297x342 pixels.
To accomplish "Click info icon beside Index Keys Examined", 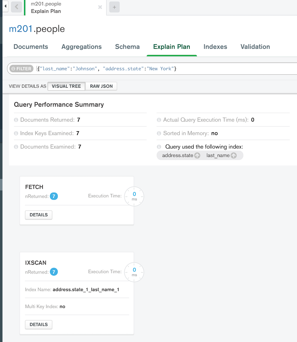I will point(16,133).
